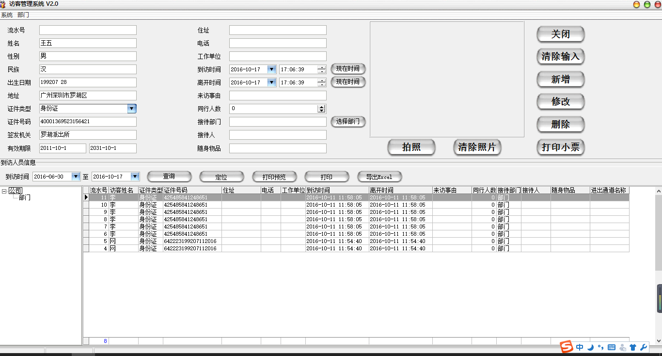Open the 部门 menu

point(23,15)
